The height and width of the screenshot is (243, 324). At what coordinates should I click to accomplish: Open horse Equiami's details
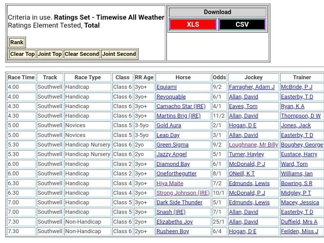166,87
